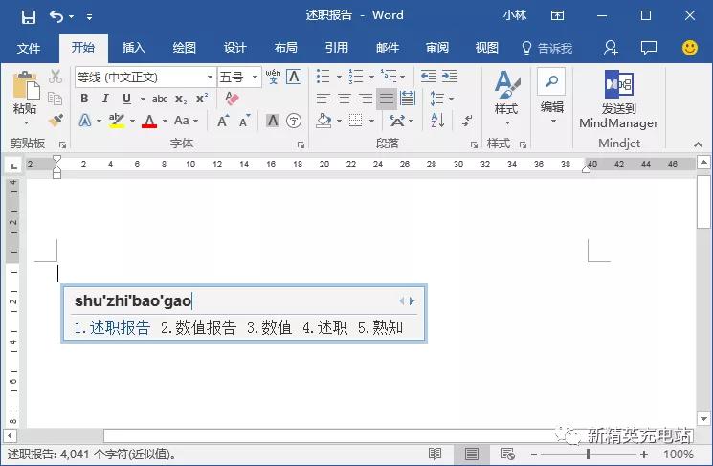This screenshot has width=713, height=466.
Task: Apply red font color A
Action: click(x=149, y=121)
